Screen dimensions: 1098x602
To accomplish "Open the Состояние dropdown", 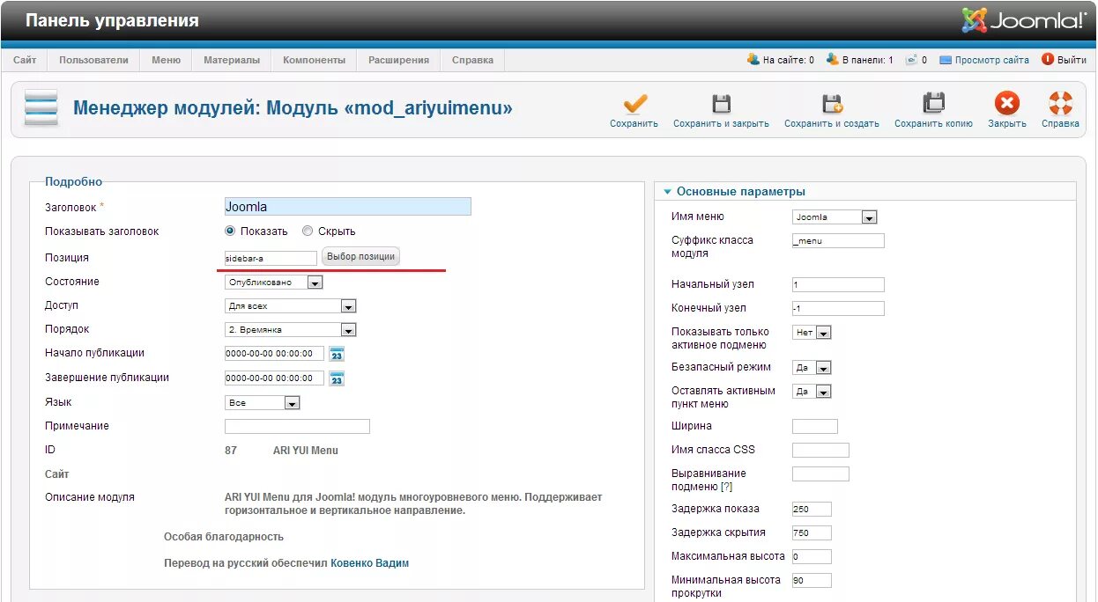I will pyautogui.click(x=274, y=283).
